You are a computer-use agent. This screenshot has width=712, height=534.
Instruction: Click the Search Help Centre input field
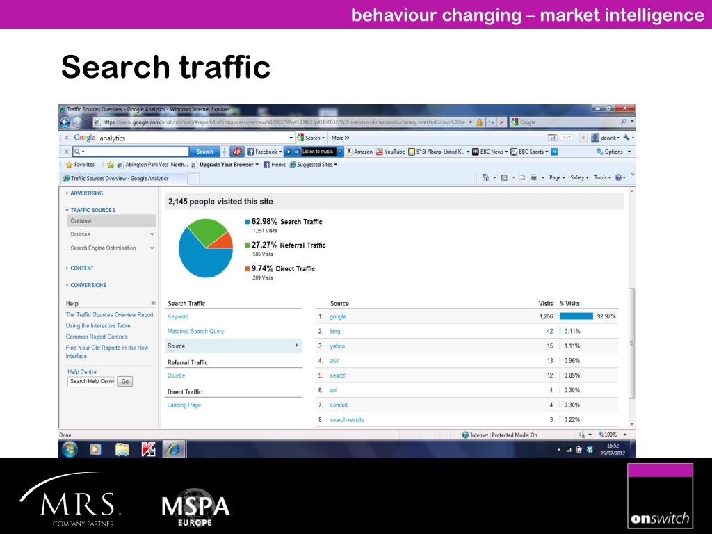coord(92,382)
